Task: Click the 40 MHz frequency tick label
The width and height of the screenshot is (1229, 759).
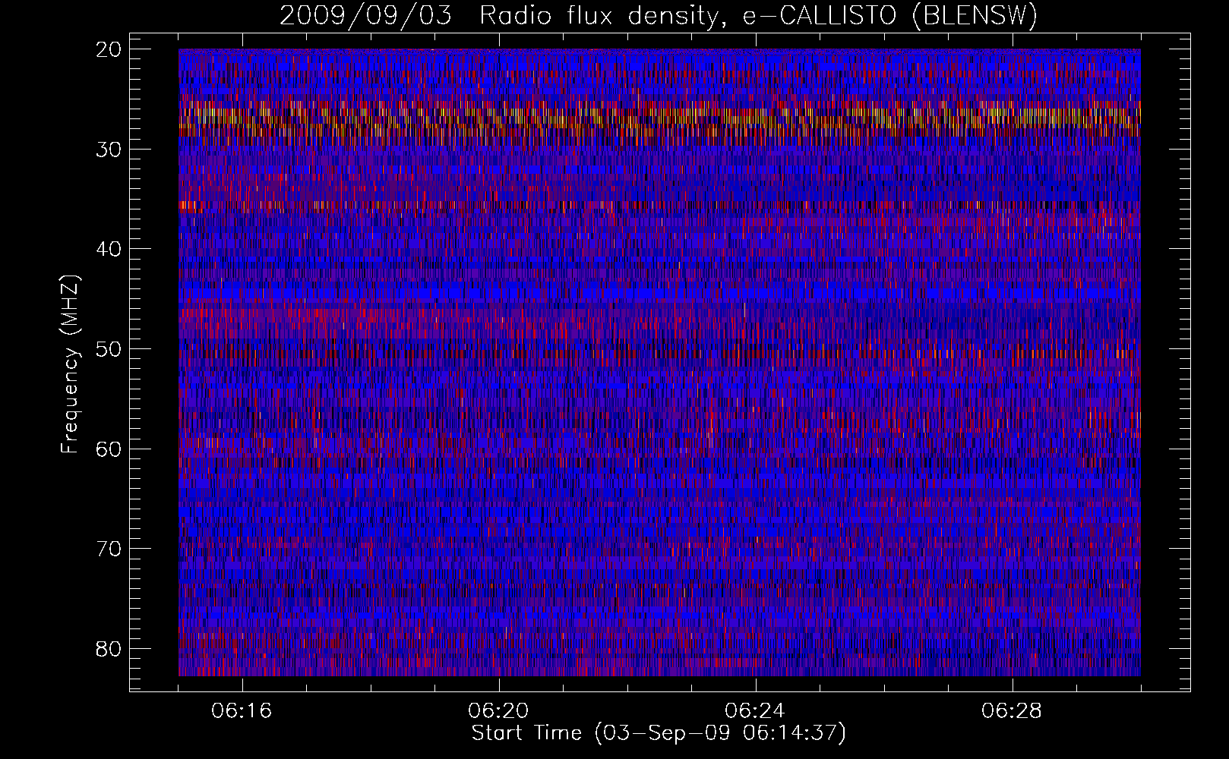Action: (x=109, y=249)
